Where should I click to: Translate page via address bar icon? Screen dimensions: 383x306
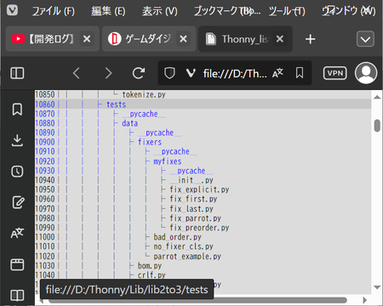[277, 73]
